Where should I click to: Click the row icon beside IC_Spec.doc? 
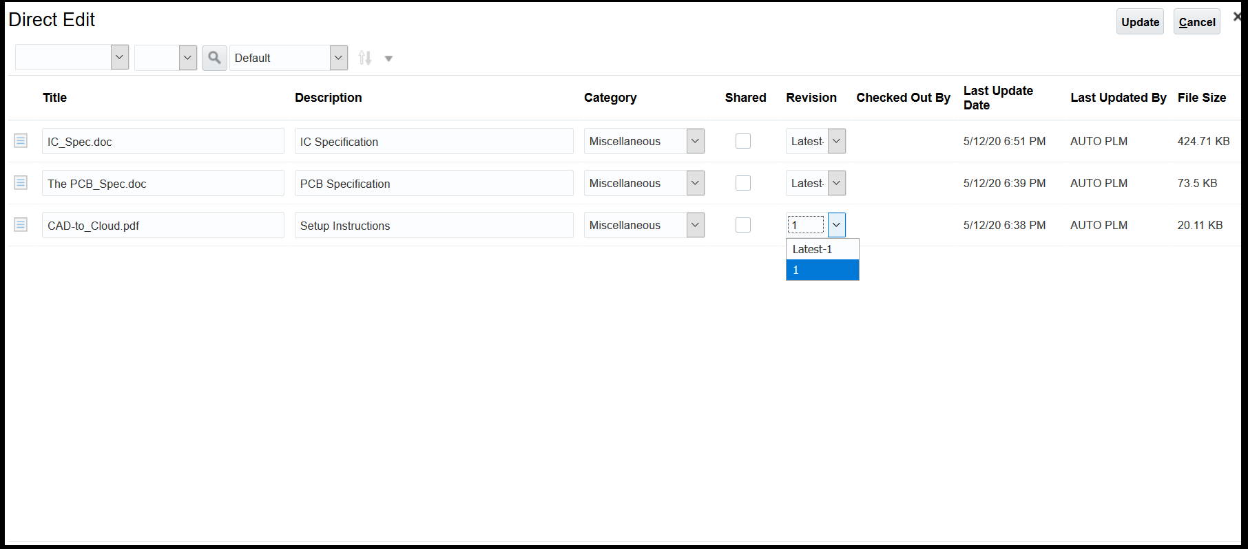click(21, 141)
